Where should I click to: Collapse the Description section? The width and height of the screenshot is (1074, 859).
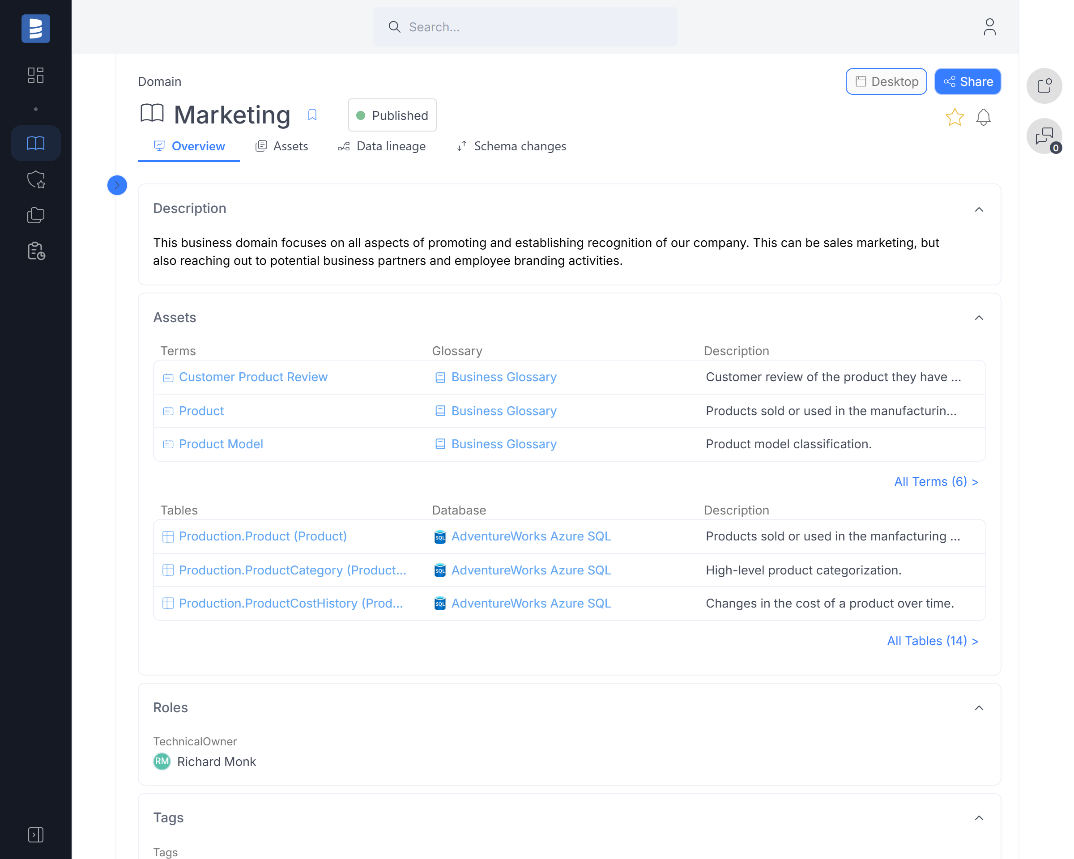point(979,209)
